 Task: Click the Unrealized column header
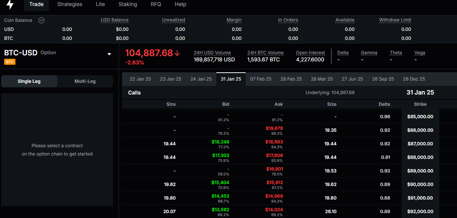pyautogui.click(x=174, y=20)
